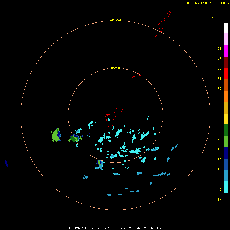Click the 22 scale value
Screen dimensions: 230x230
tap(220, 139)
